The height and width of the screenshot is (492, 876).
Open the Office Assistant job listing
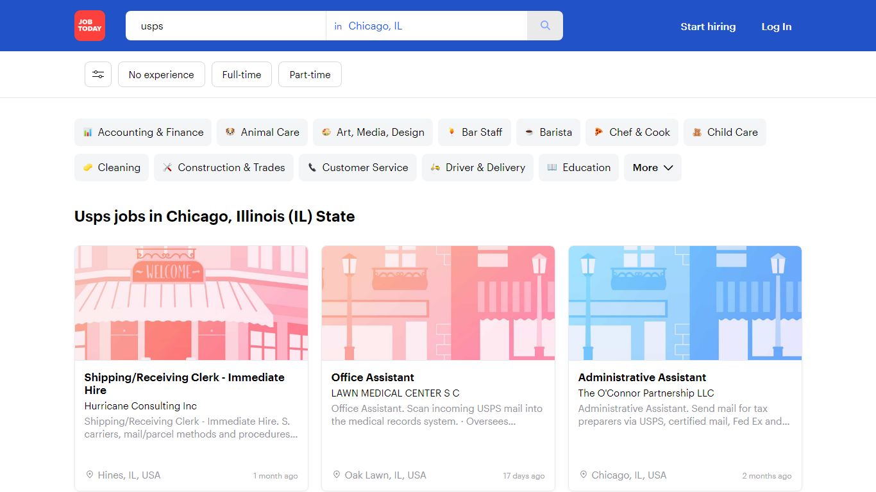click(x=373, y=377)
